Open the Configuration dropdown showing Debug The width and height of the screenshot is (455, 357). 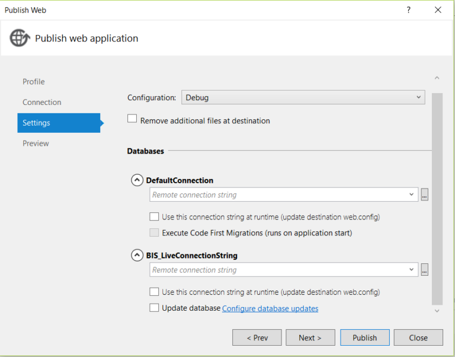coord(303,97)
